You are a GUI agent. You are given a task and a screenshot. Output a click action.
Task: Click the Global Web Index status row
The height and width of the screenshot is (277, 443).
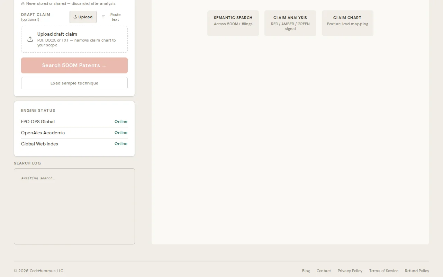(74, 144)
